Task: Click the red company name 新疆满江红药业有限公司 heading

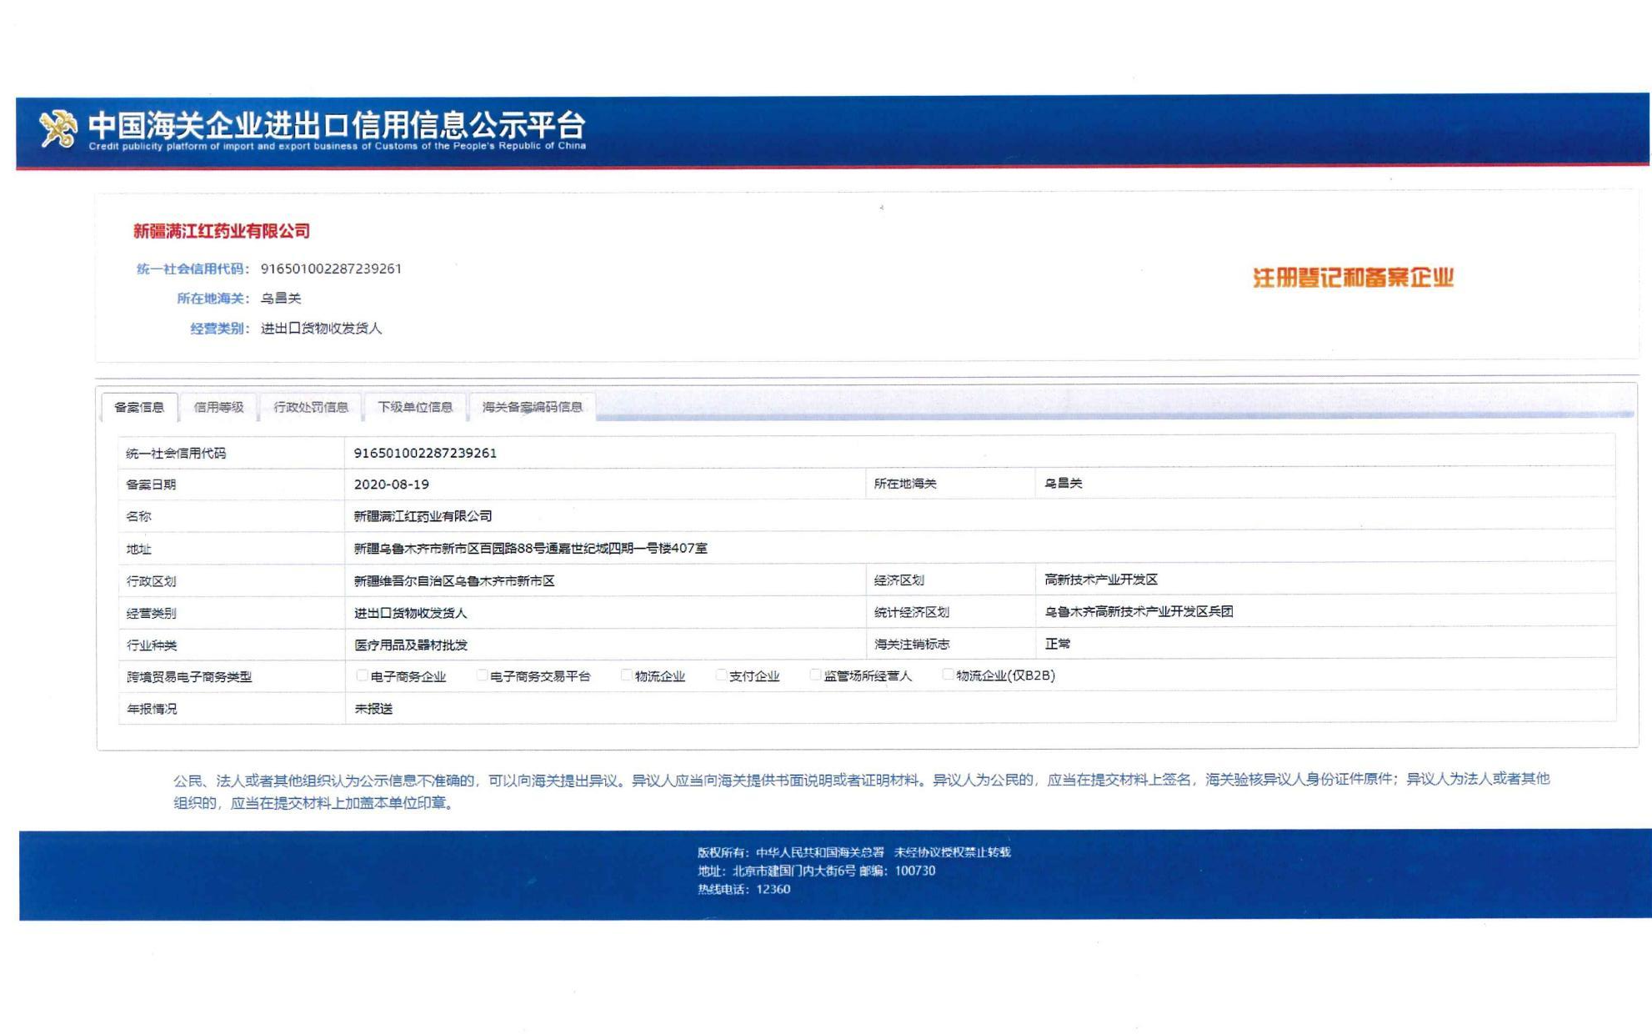Action: tap(222, 231)
